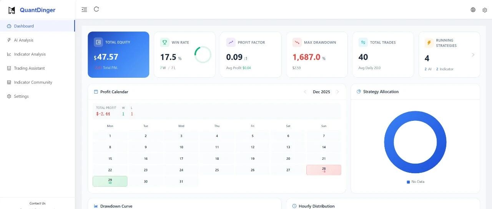Click December 15 calendar cell
Viewport: 492px width, 209px height.
[110, 159]
